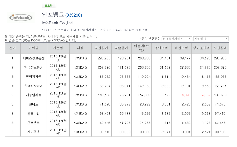237x147 pixels.
Task: Click 케이엘넷 equity value 30,603
Action: [x=125, y=132]
